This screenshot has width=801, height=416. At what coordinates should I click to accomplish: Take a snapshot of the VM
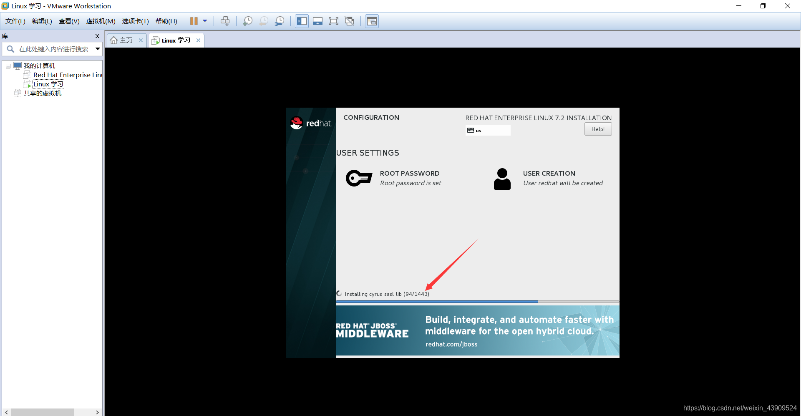pos(248,21)
